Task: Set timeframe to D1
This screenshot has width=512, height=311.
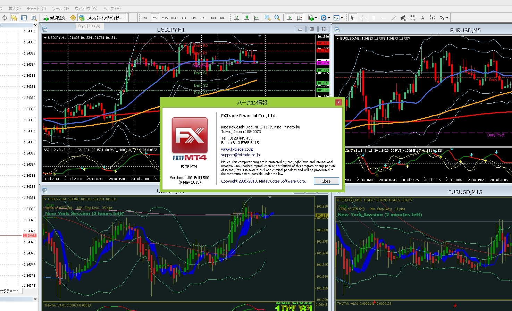Action: click(x=203, y=18)
